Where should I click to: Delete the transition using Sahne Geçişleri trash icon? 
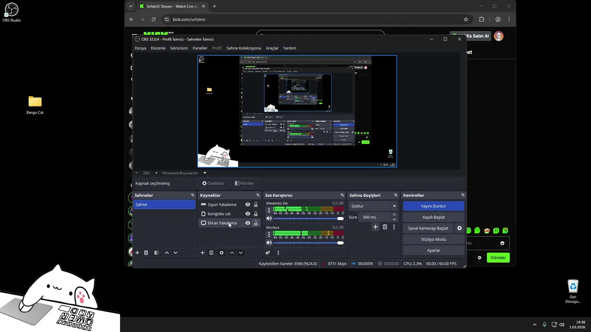point(385,227)
